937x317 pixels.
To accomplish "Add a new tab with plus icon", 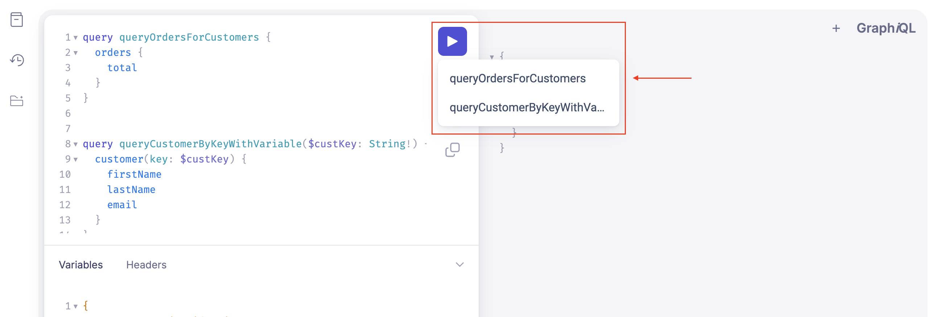I will 836,28.
